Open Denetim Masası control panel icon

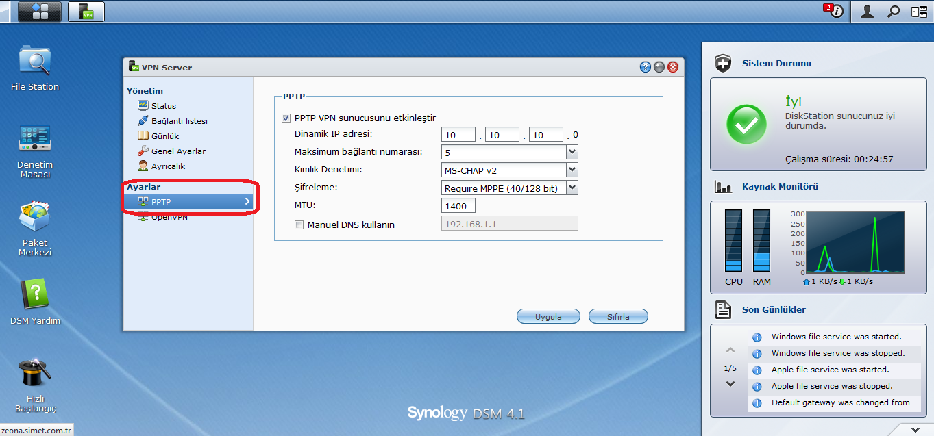34,139
